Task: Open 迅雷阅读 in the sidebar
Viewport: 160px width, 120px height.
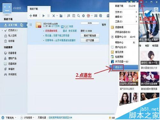Action: point(12,64)
